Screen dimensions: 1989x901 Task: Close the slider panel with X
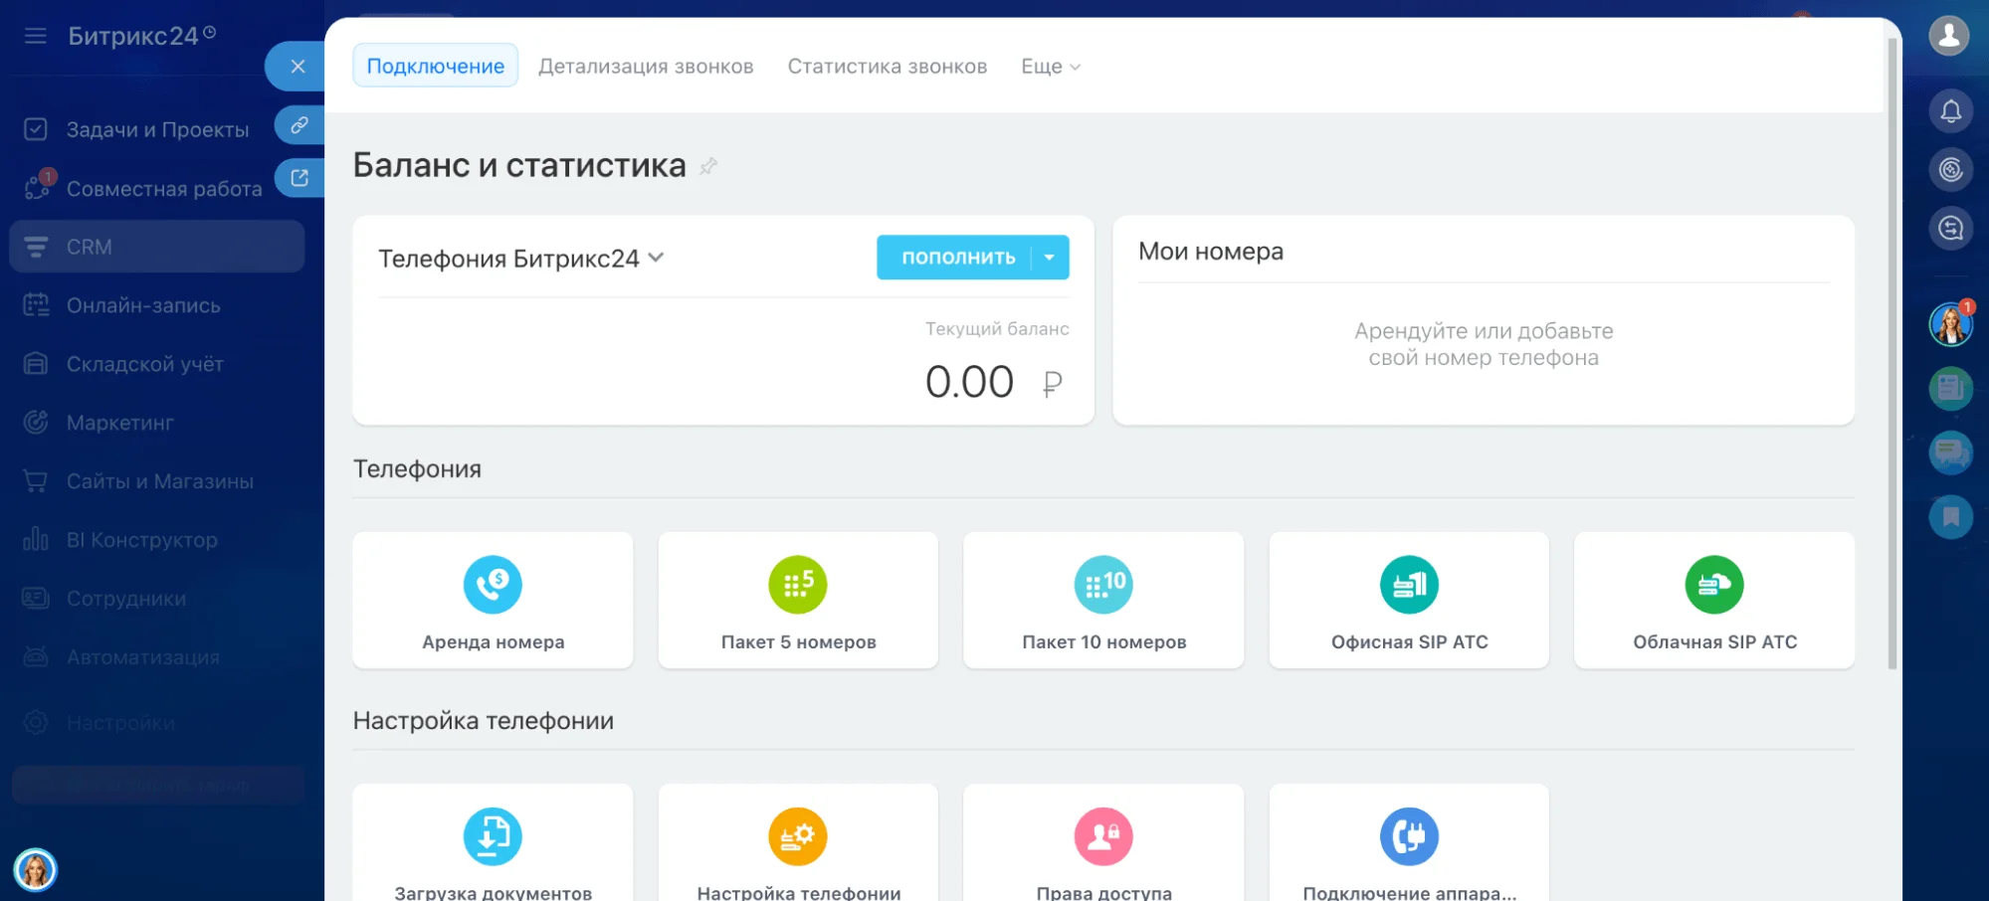298,67
